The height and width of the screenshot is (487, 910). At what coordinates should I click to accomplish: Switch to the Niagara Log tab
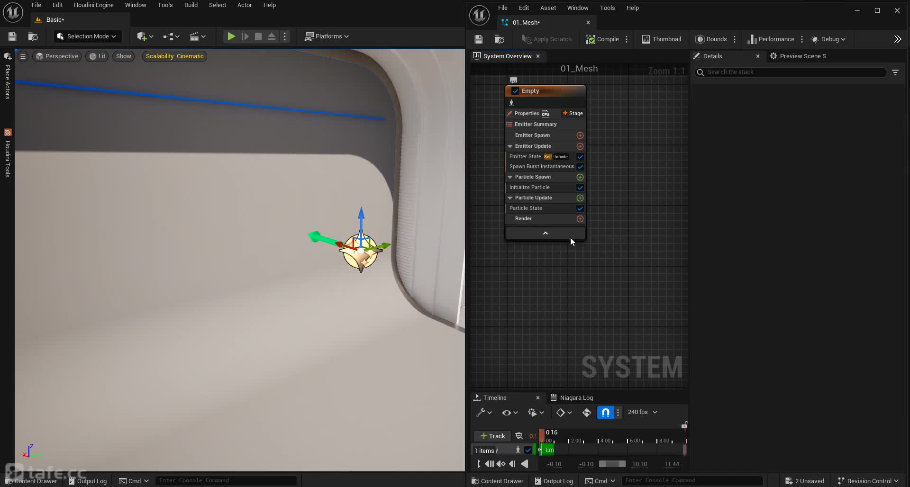[x=572, y=398]
